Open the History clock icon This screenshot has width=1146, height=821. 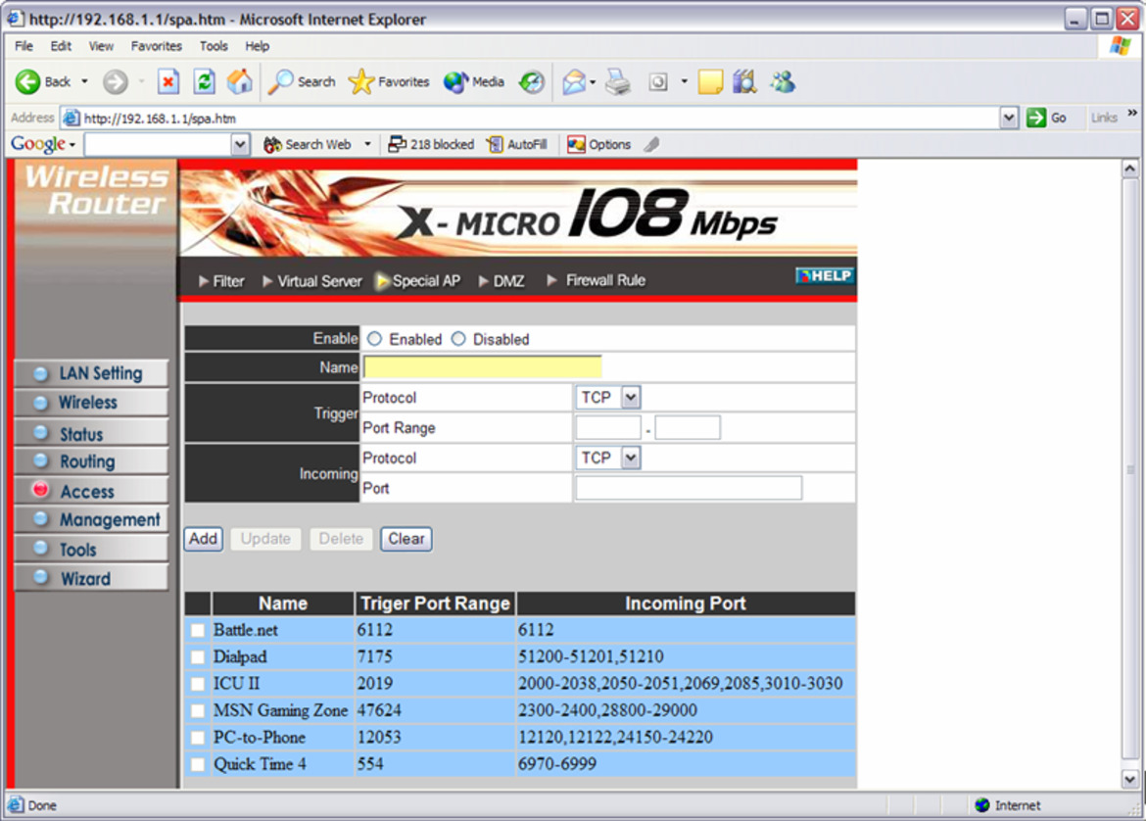[x=531, y=82]
